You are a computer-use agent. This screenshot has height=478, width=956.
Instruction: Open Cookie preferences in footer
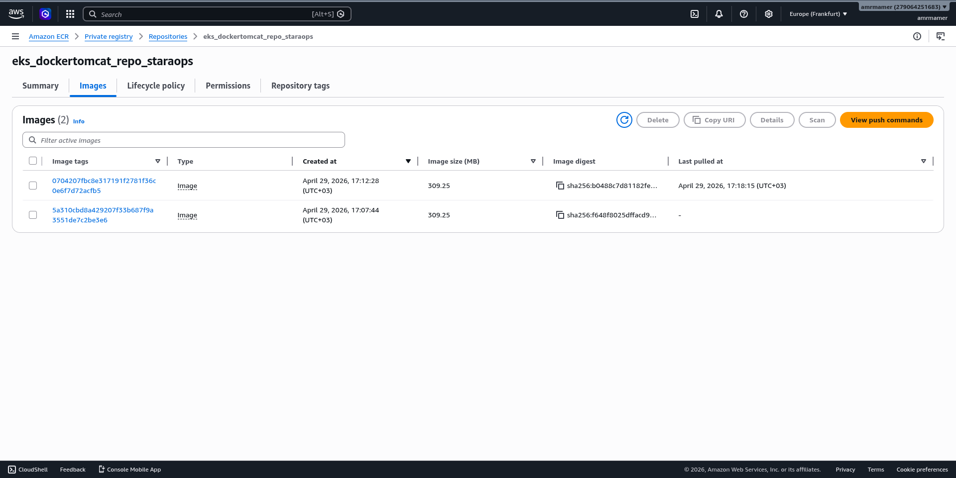tap(922, 470)
